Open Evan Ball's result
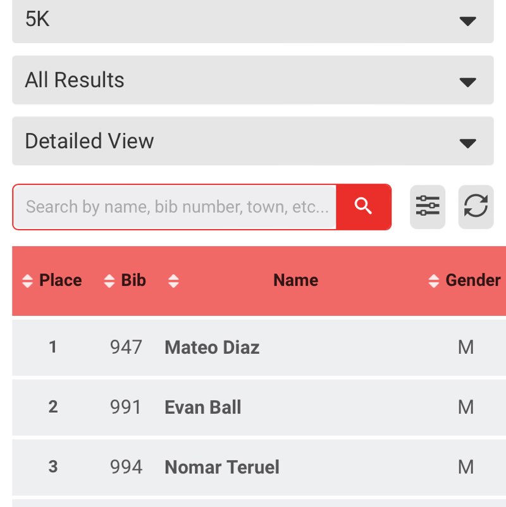This screenshot has width=506, height=507. point(202,407)
